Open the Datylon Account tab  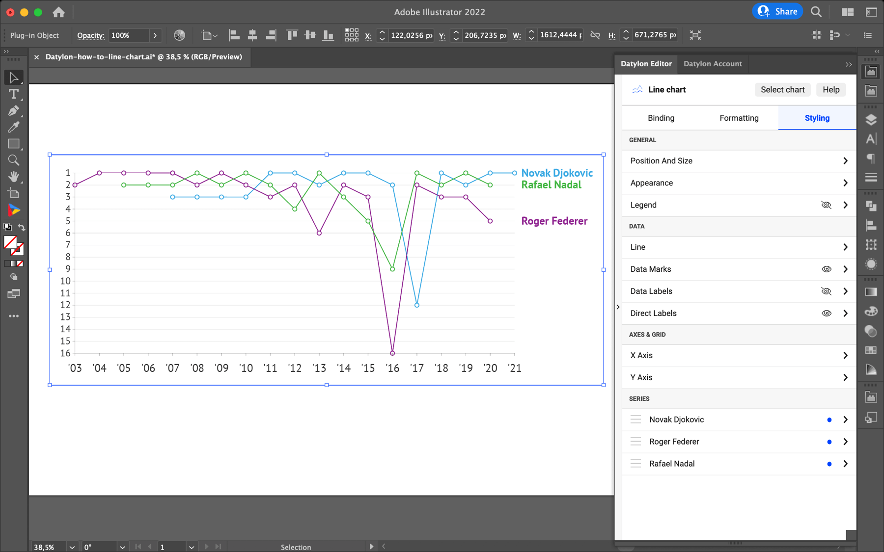713,64
